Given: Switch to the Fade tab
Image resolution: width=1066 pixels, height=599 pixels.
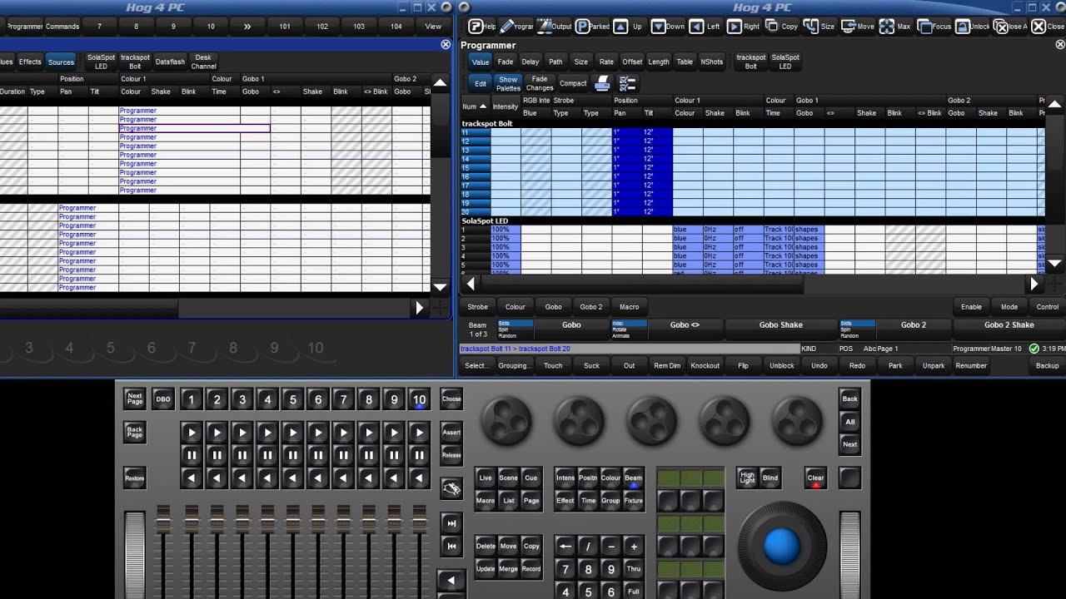Looking at the screenshot, I should click(x=506, y=62).
